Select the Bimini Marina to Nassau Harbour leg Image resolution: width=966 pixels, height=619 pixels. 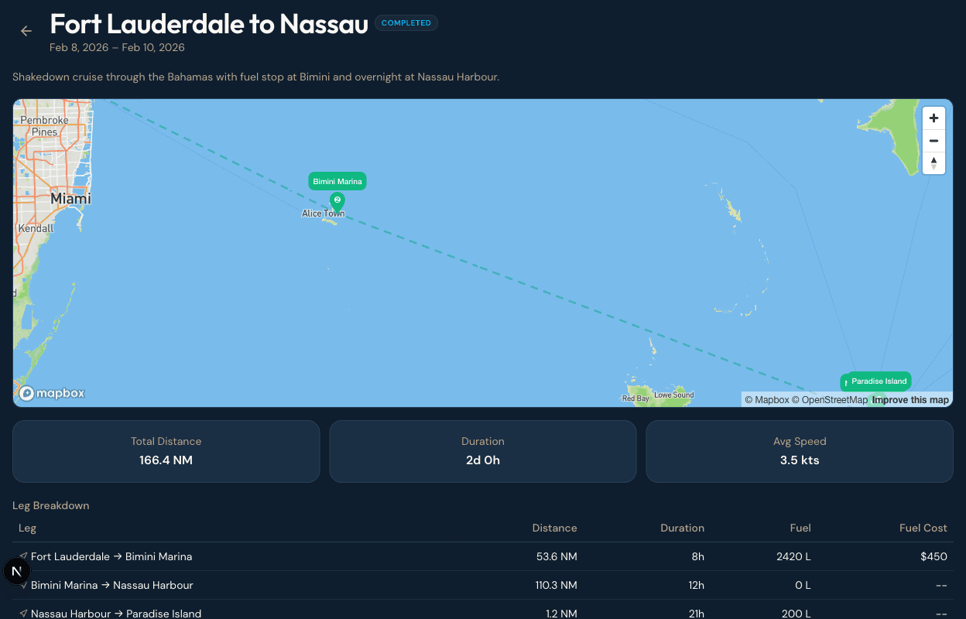(112, 585)
